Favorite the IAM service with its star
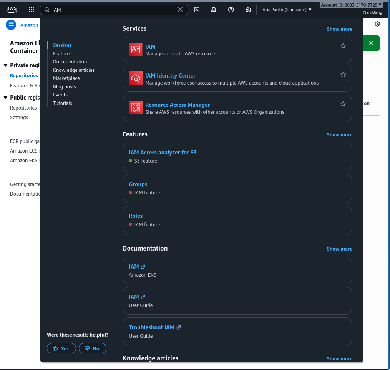Image resolution: width=390 pixels, height=370 pixels. pos(343,45)
